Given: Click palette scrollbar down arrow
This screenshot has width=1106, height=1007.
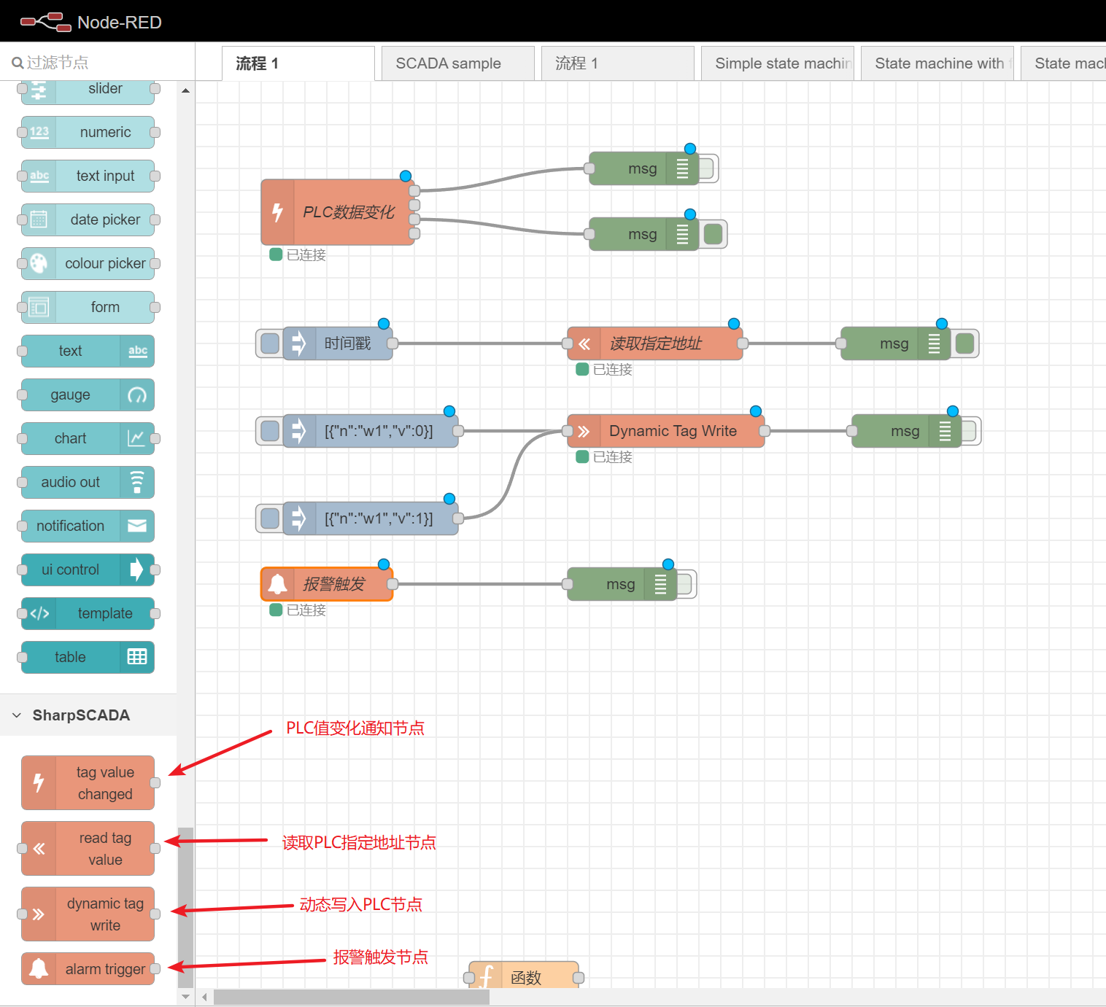Looking at the screenshot, I should coord(185,997).
